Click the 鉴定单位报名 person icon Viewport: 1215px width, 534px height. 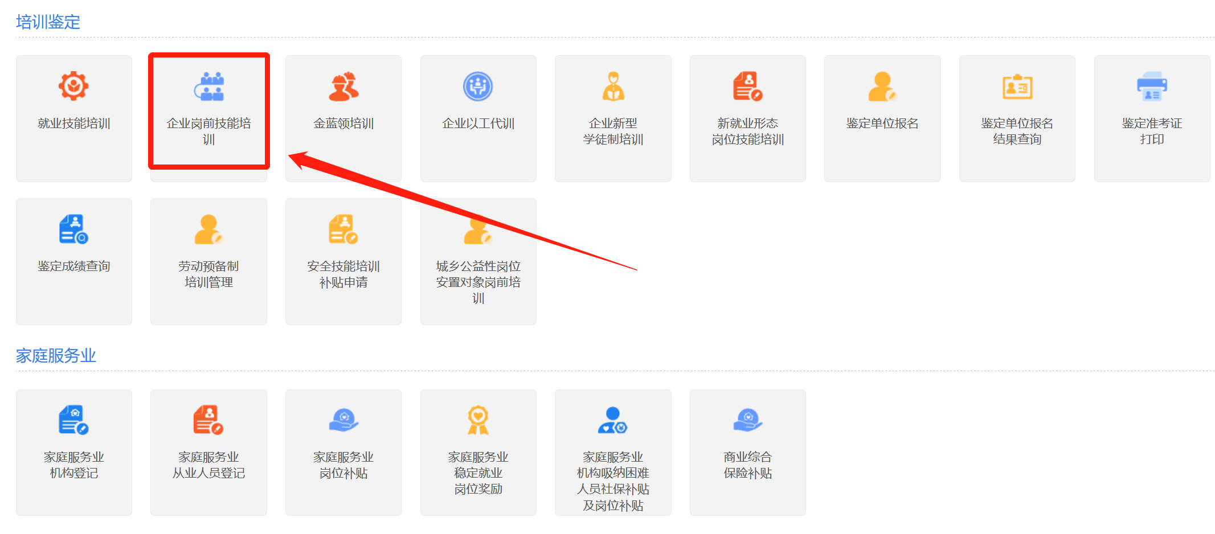click(882, 87)
